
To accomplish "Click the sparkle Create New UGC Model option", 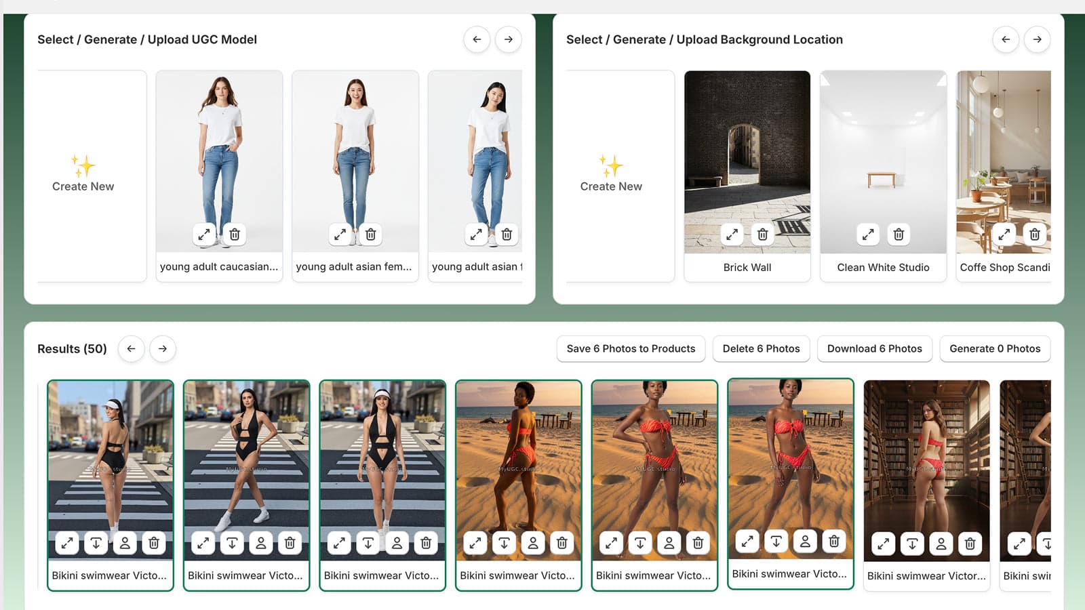I will 83,175.
